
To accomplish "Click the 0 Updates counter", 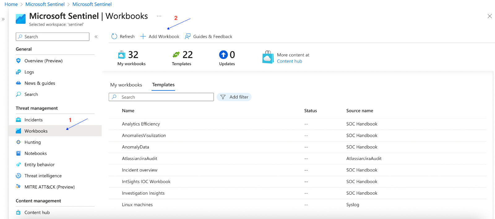I will 227,58.
